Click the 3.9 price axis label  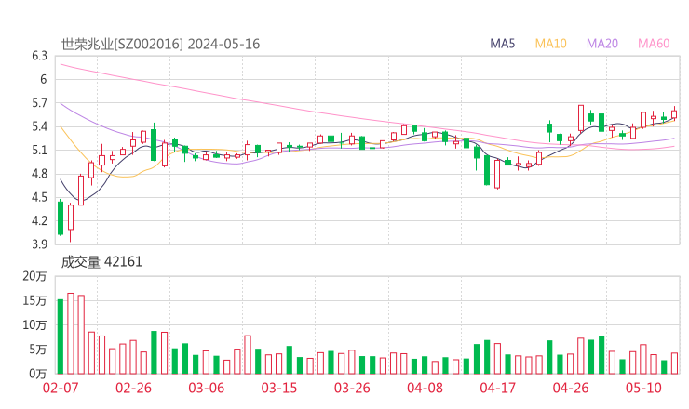pos(39,244)
